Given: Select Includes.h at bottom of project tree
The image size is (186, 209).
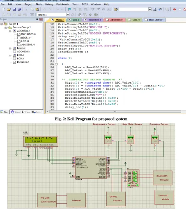Looking at the screenshot, I should click(21, 62).
